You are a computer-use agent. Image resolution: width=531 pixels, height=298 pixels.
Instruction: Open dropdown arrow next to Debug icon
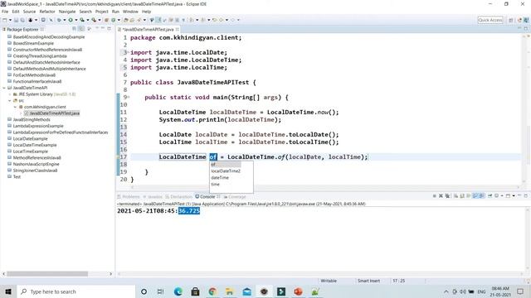click(65, 20)
